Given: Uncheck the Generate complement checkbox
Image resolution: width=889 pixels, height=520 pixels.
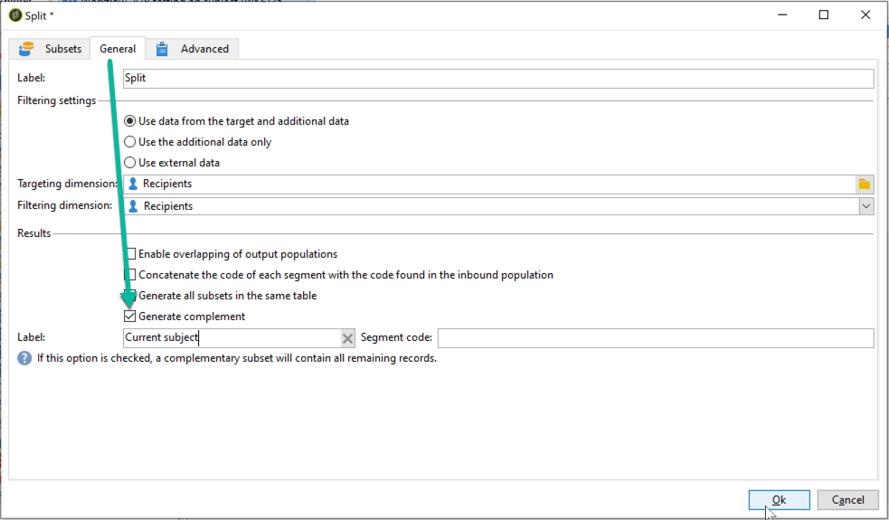Looking at the screenshot, I should coord(130,317).
